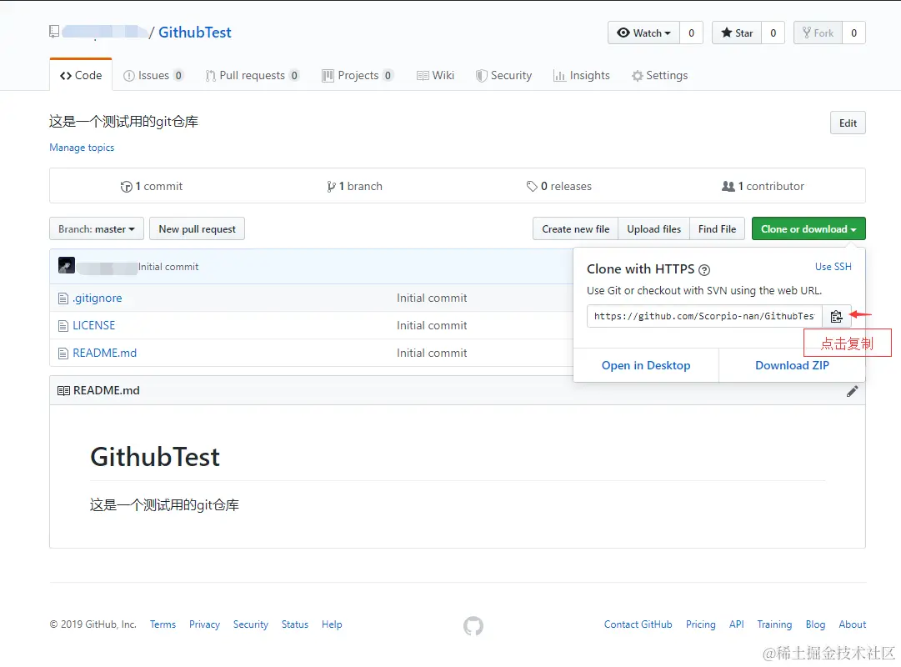View the 1 contributor link
The width and height of the screenshot is (901, 667).
(x=763, y=186)
